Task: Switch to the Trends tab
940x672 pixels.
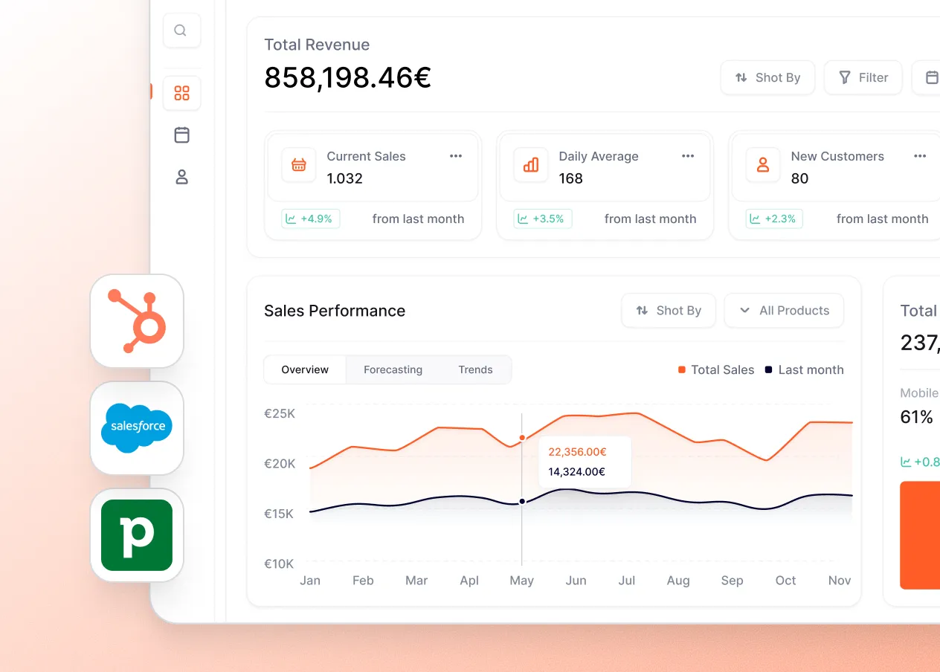Action: pyautogui.click(x=475, y=369)
